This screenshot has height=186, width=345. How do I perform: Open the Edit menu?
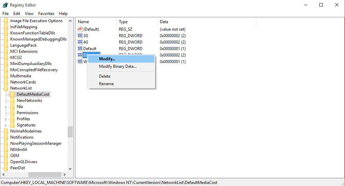(17, 14)
